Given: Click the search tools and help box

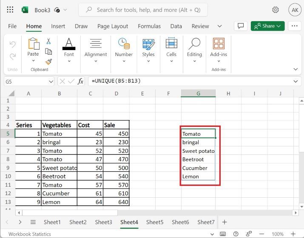Looking at the screenshot, I should pyautogui.click(x=143, y=10).
